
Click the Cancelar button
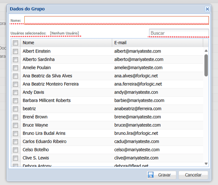pos(193,175)
